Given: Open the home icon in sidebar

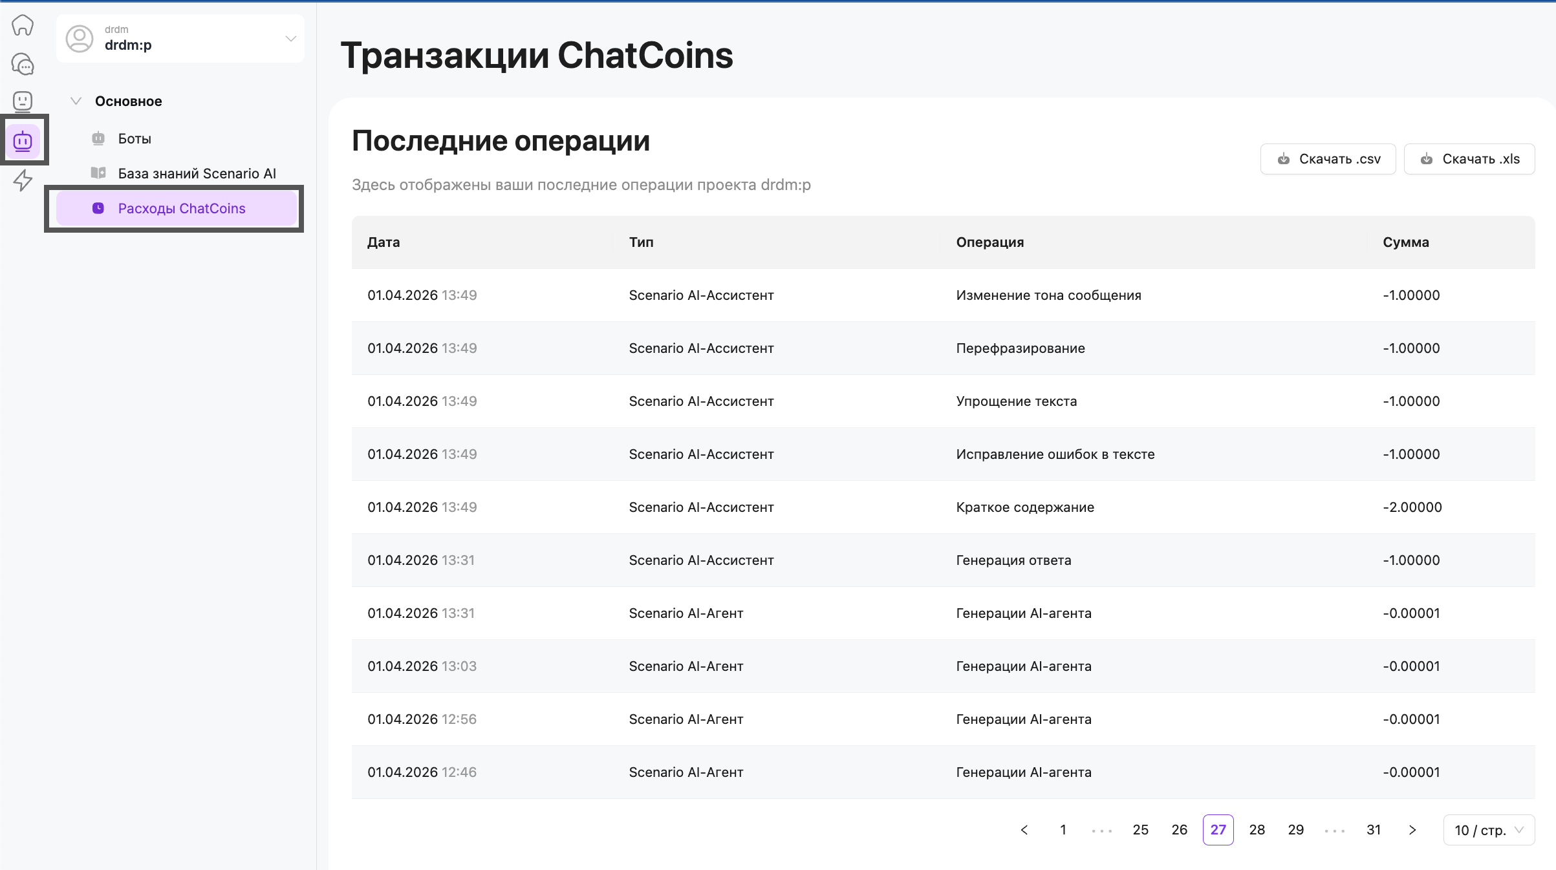Looking at the screenshot, I should (23, 25).
